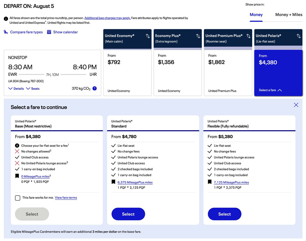Sort by Economy Plus price arrows

point(198,36)
